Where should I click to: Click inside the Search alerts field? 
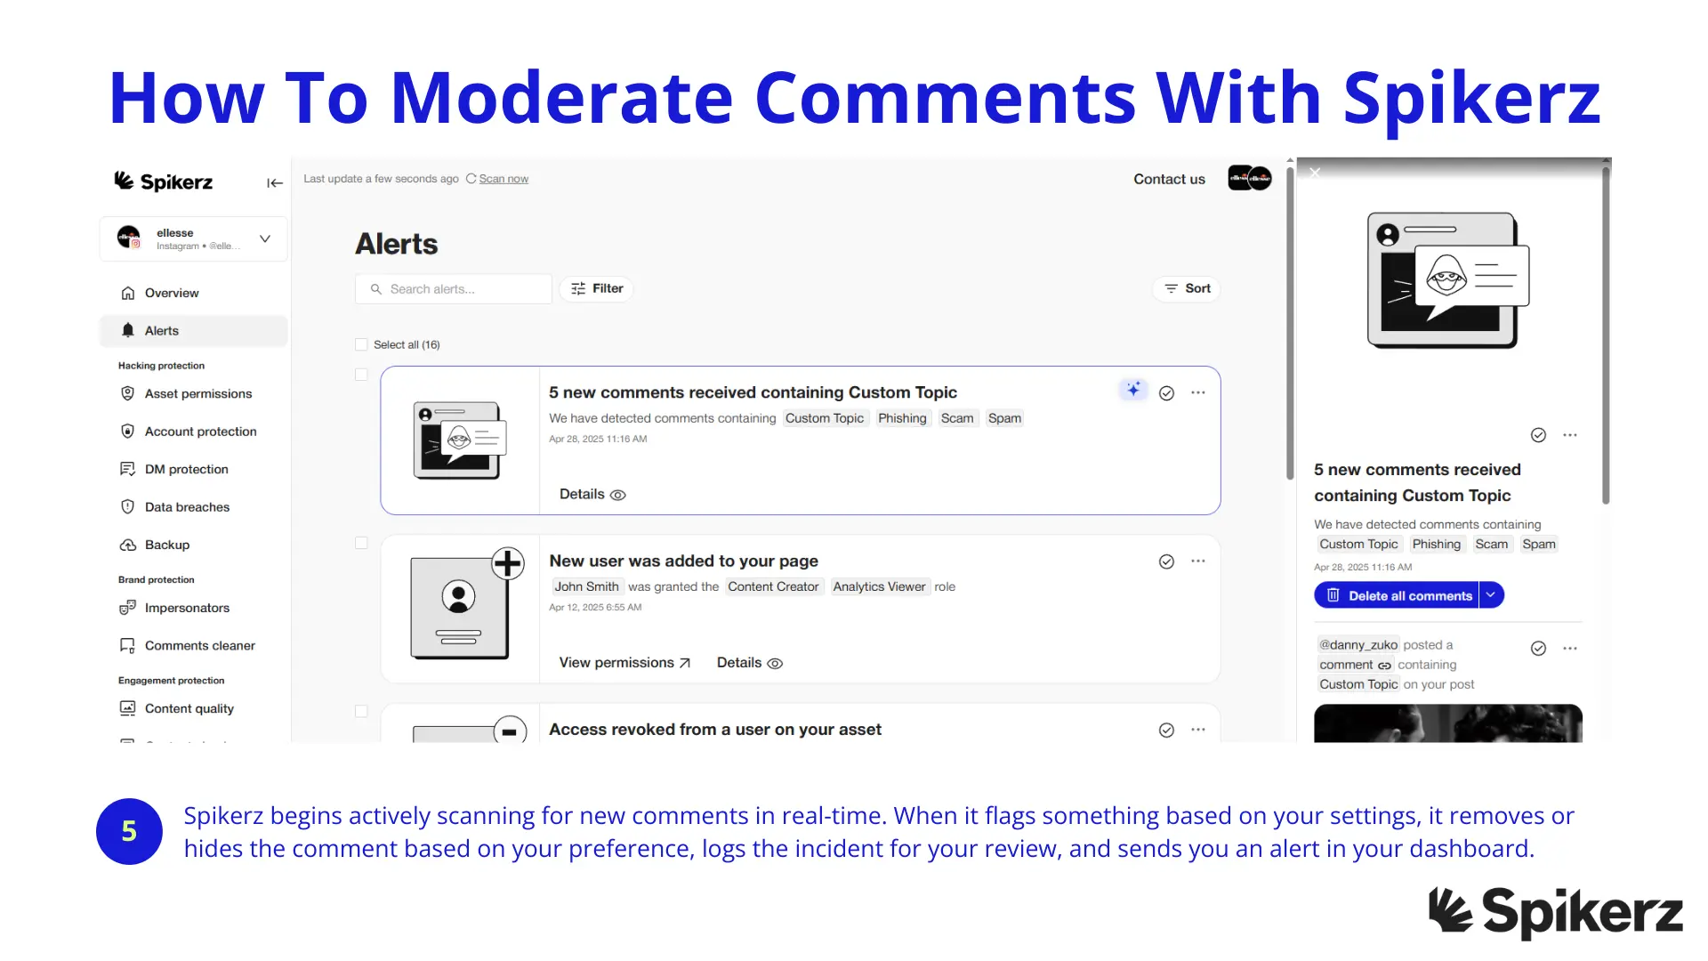tap(453, 288)
